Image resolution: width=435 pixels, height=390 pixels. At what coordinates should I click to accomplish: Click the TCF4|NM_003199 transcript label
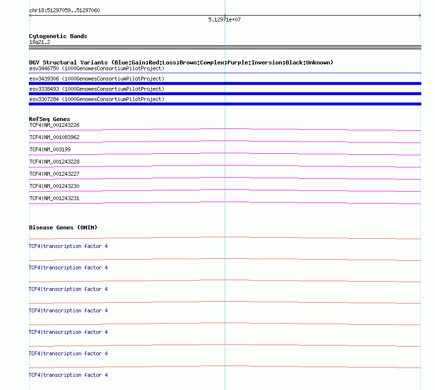(50, 149)
